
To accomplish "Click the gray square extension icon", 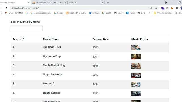I will 167,8.
